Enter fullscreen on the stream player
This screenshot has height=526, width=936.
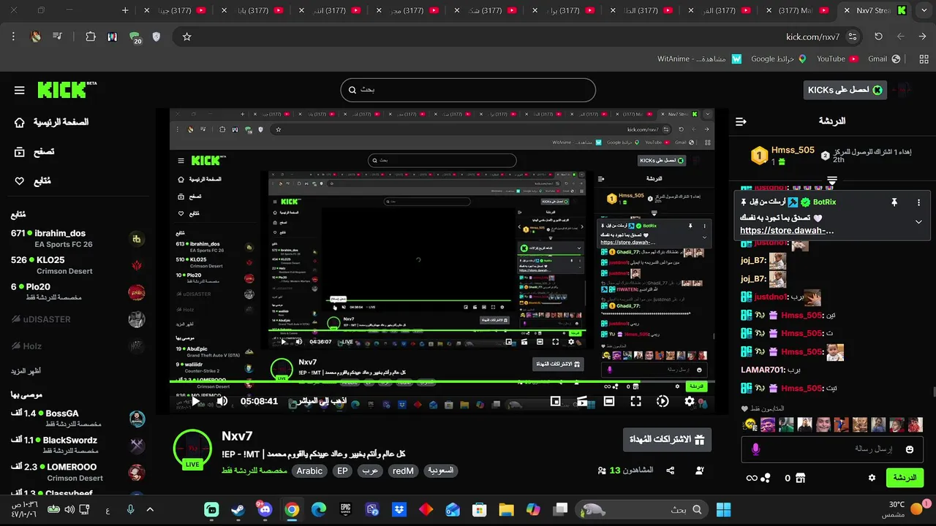[636, 401]
